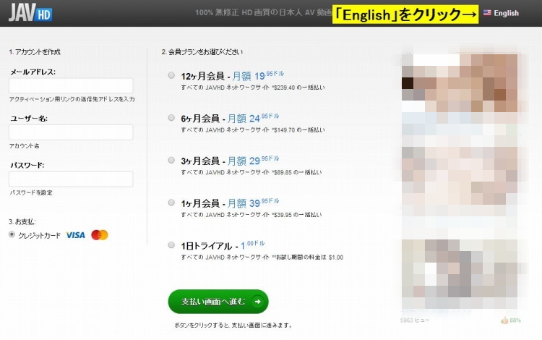
Task: Click the 6ヶ月会員 plan label
Action: [200, 119]
